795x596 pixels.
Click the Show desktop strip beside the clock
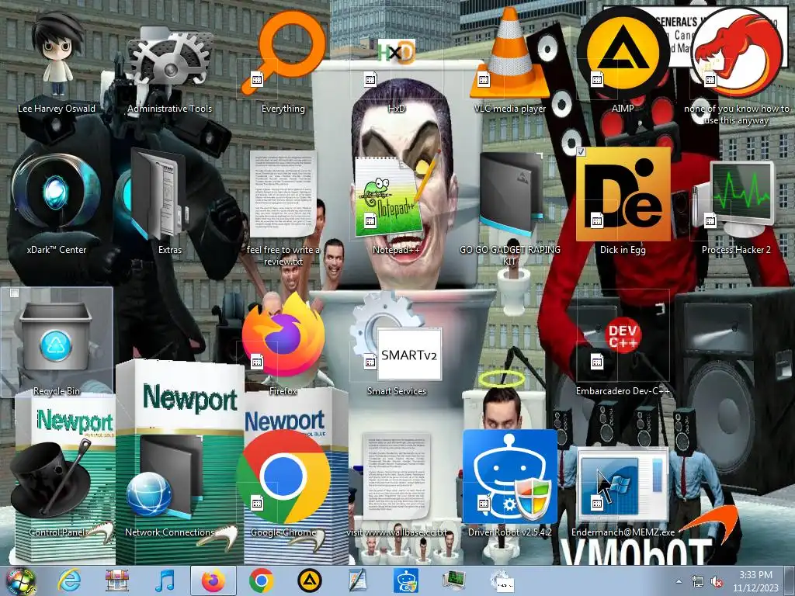point(790,580)
